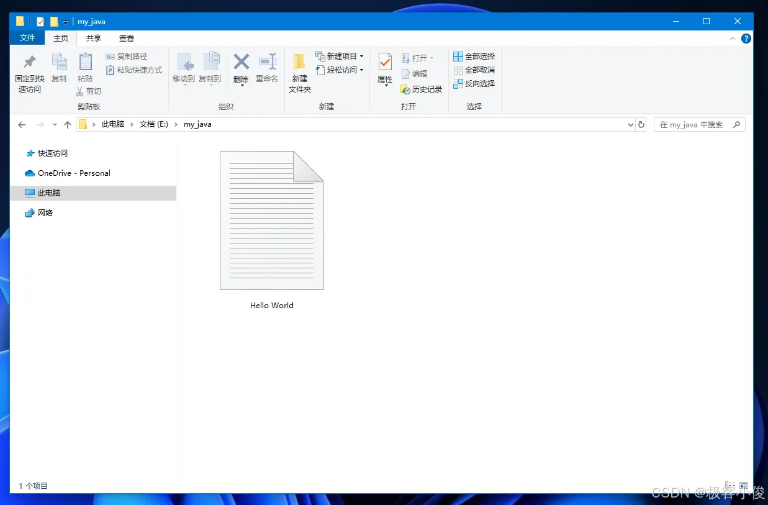Expand the 属性 dropdown arrow
This screenshot has width=768, height=505.
[x=385, y=86]
